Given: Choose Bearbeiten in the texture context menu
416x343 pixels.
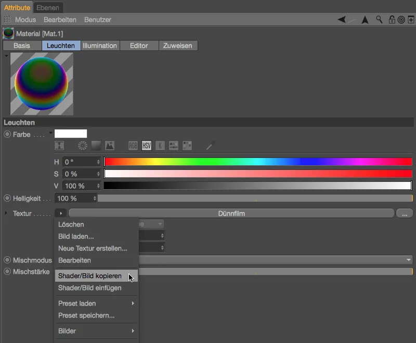Looking at the screenshot, I should [x=97, y=260].
